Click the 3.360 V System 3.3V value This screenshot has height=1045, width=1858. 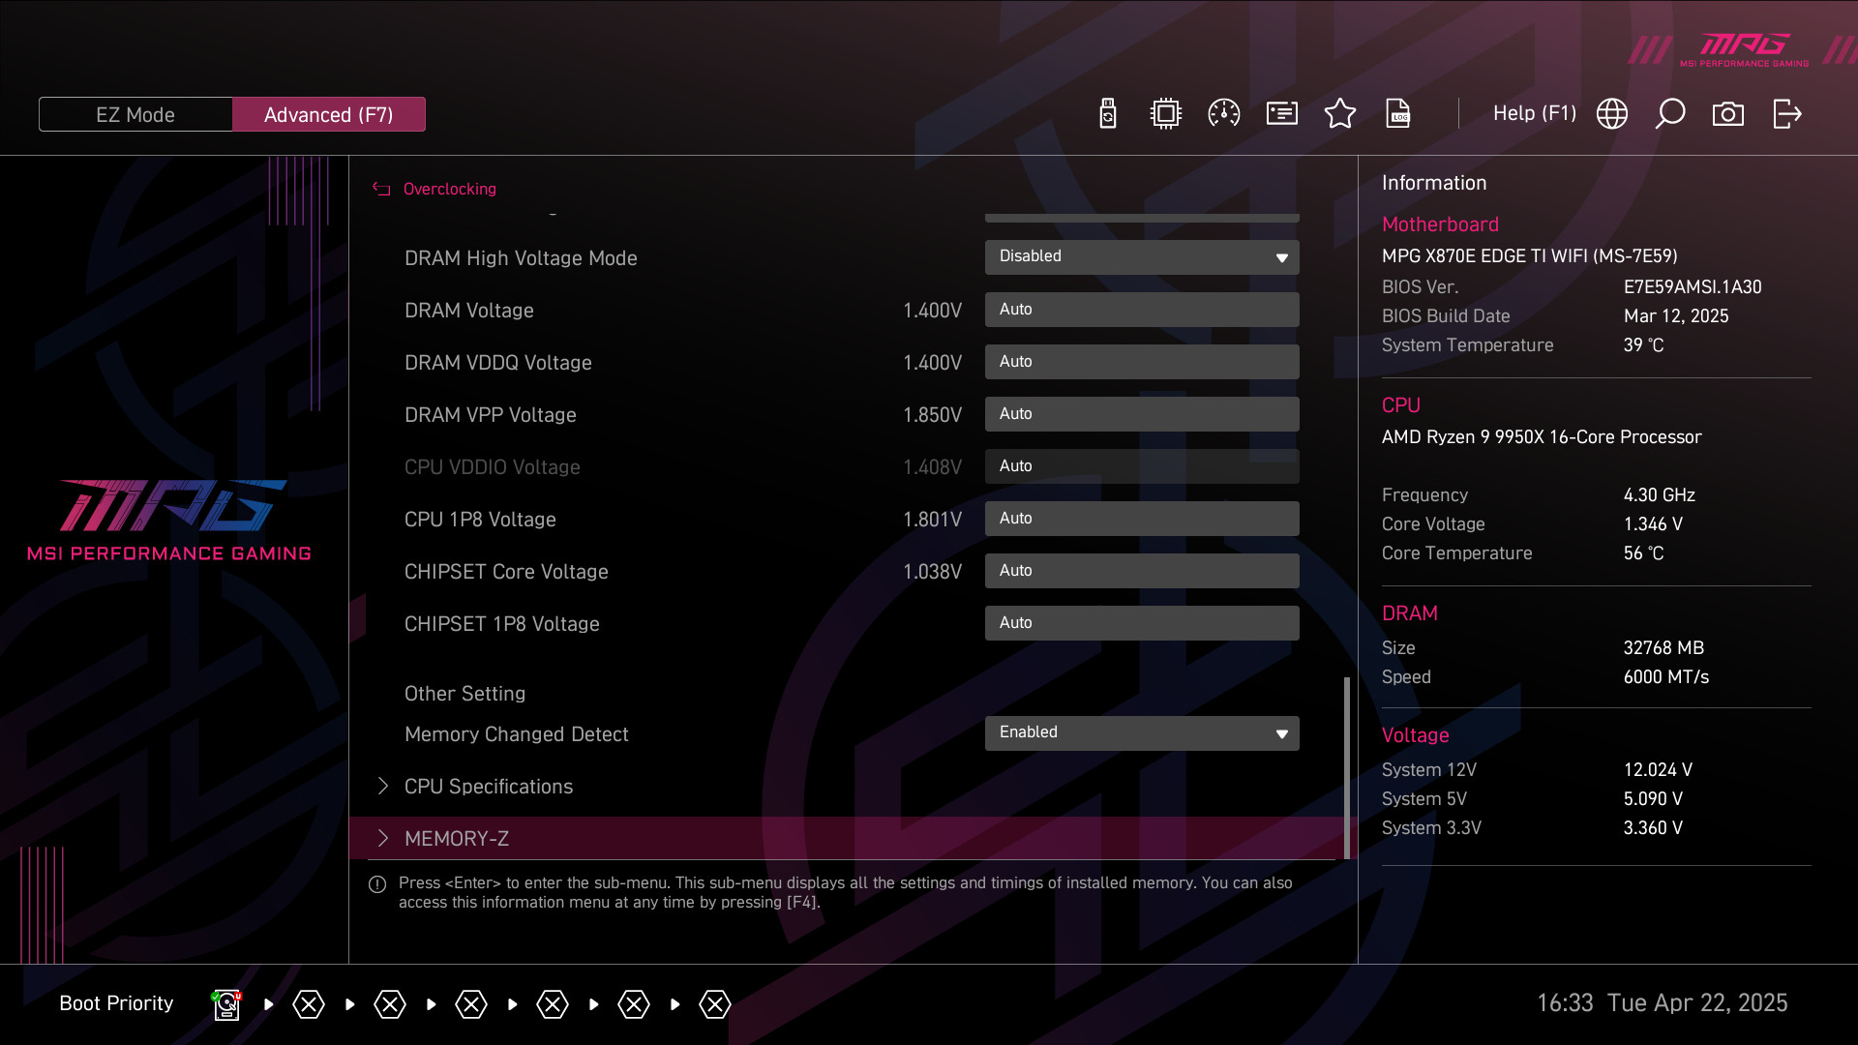tap(1653, 828)
